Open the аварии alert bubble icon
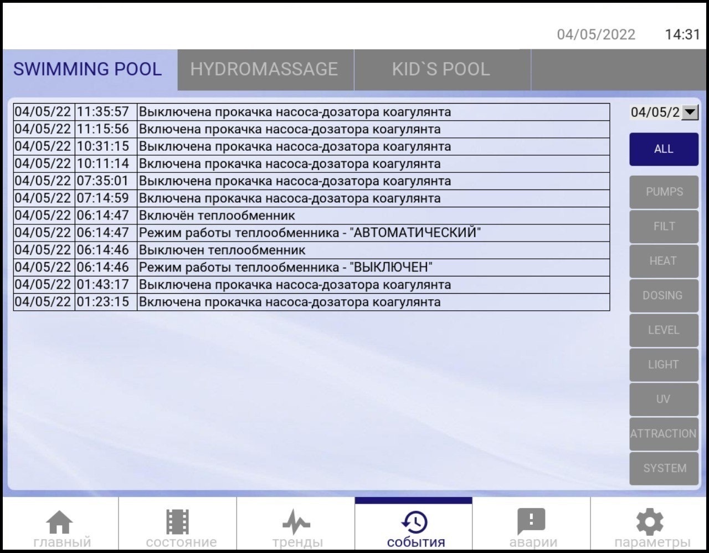 pos(531,523)
